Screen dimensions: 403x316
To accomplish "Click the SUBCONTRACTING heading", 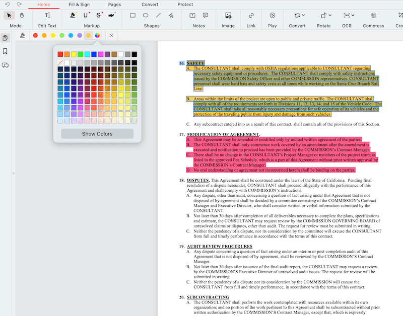I will click(208, 297).
